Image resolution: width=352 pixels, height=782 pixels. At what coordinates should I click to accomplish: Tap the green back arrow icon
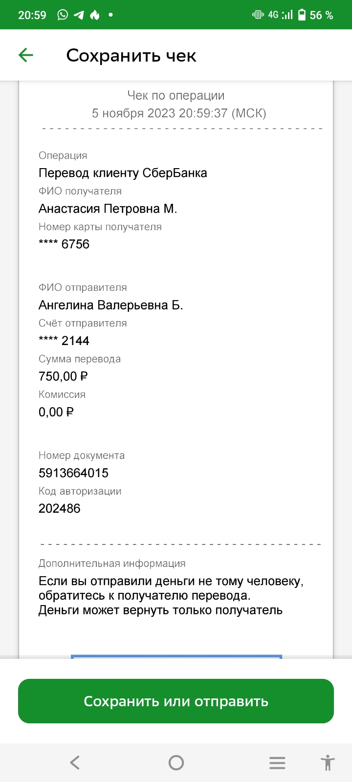coord(26,55)
